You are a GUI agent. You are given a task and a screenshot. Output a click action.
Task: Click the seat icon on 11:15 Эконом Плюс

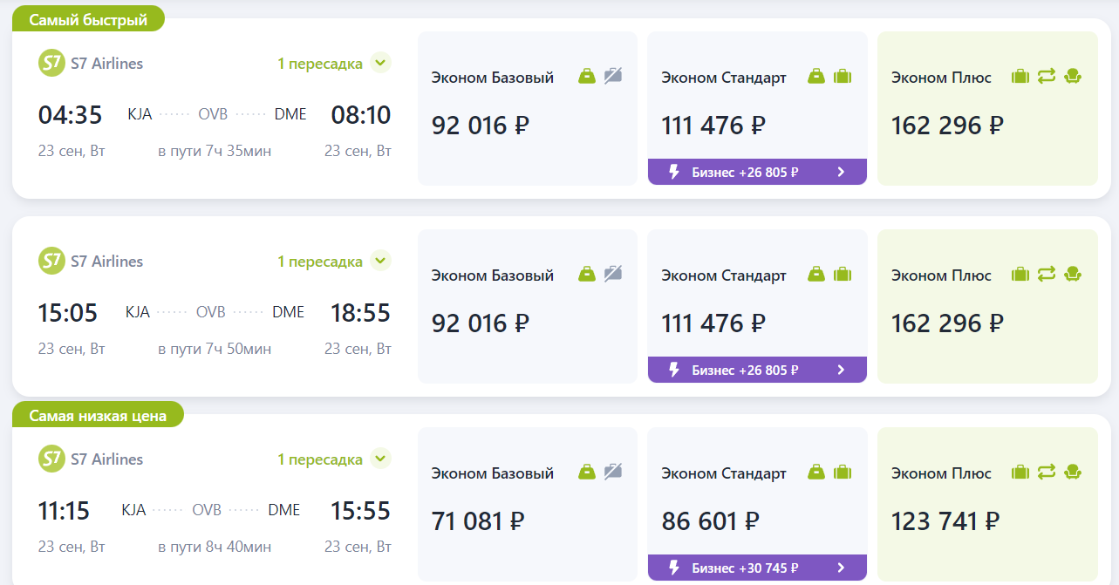click(1073, 473)
